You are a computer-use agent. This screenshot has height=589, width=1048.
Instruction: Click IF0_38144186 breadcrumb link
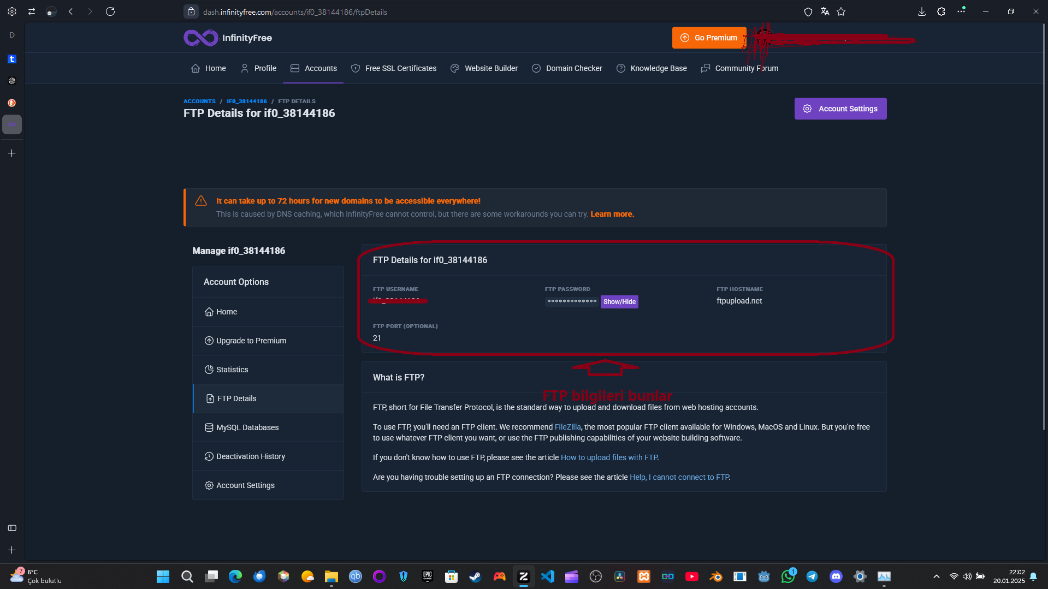tap(247, 102)
